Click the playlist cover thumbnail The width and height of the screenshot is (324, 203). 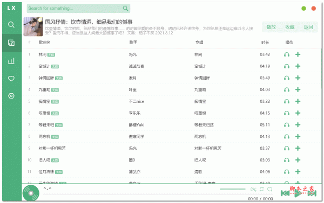point(33,26)
